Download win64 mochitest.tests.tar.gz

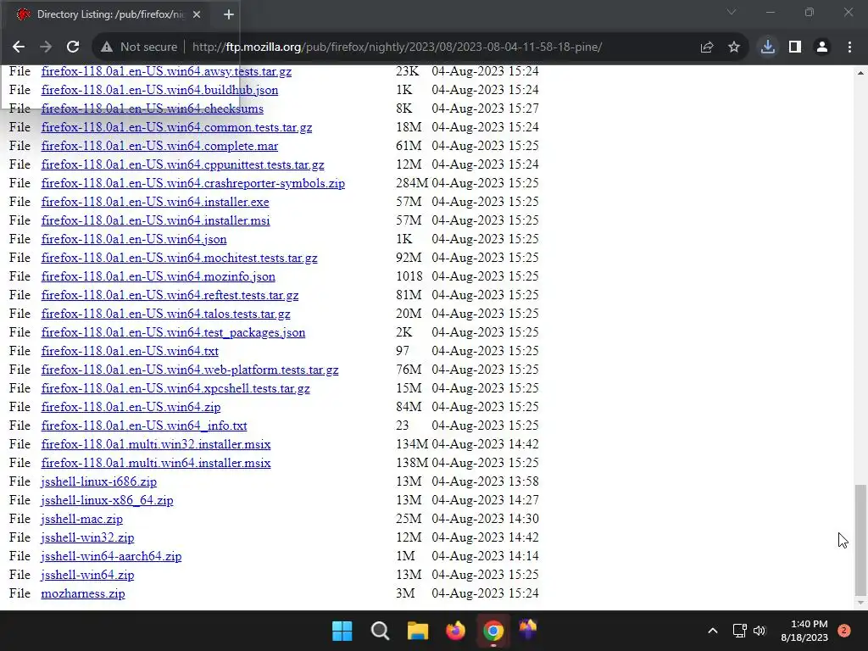[x=180, y=258]
